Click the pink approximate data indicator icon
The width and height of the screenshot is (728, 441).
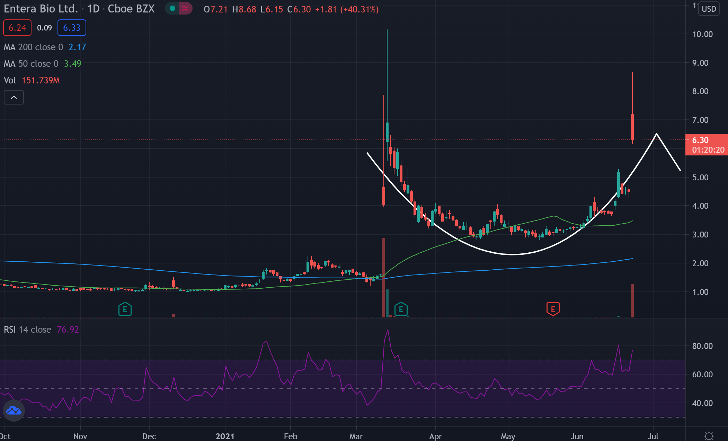[x=185, y=9]
